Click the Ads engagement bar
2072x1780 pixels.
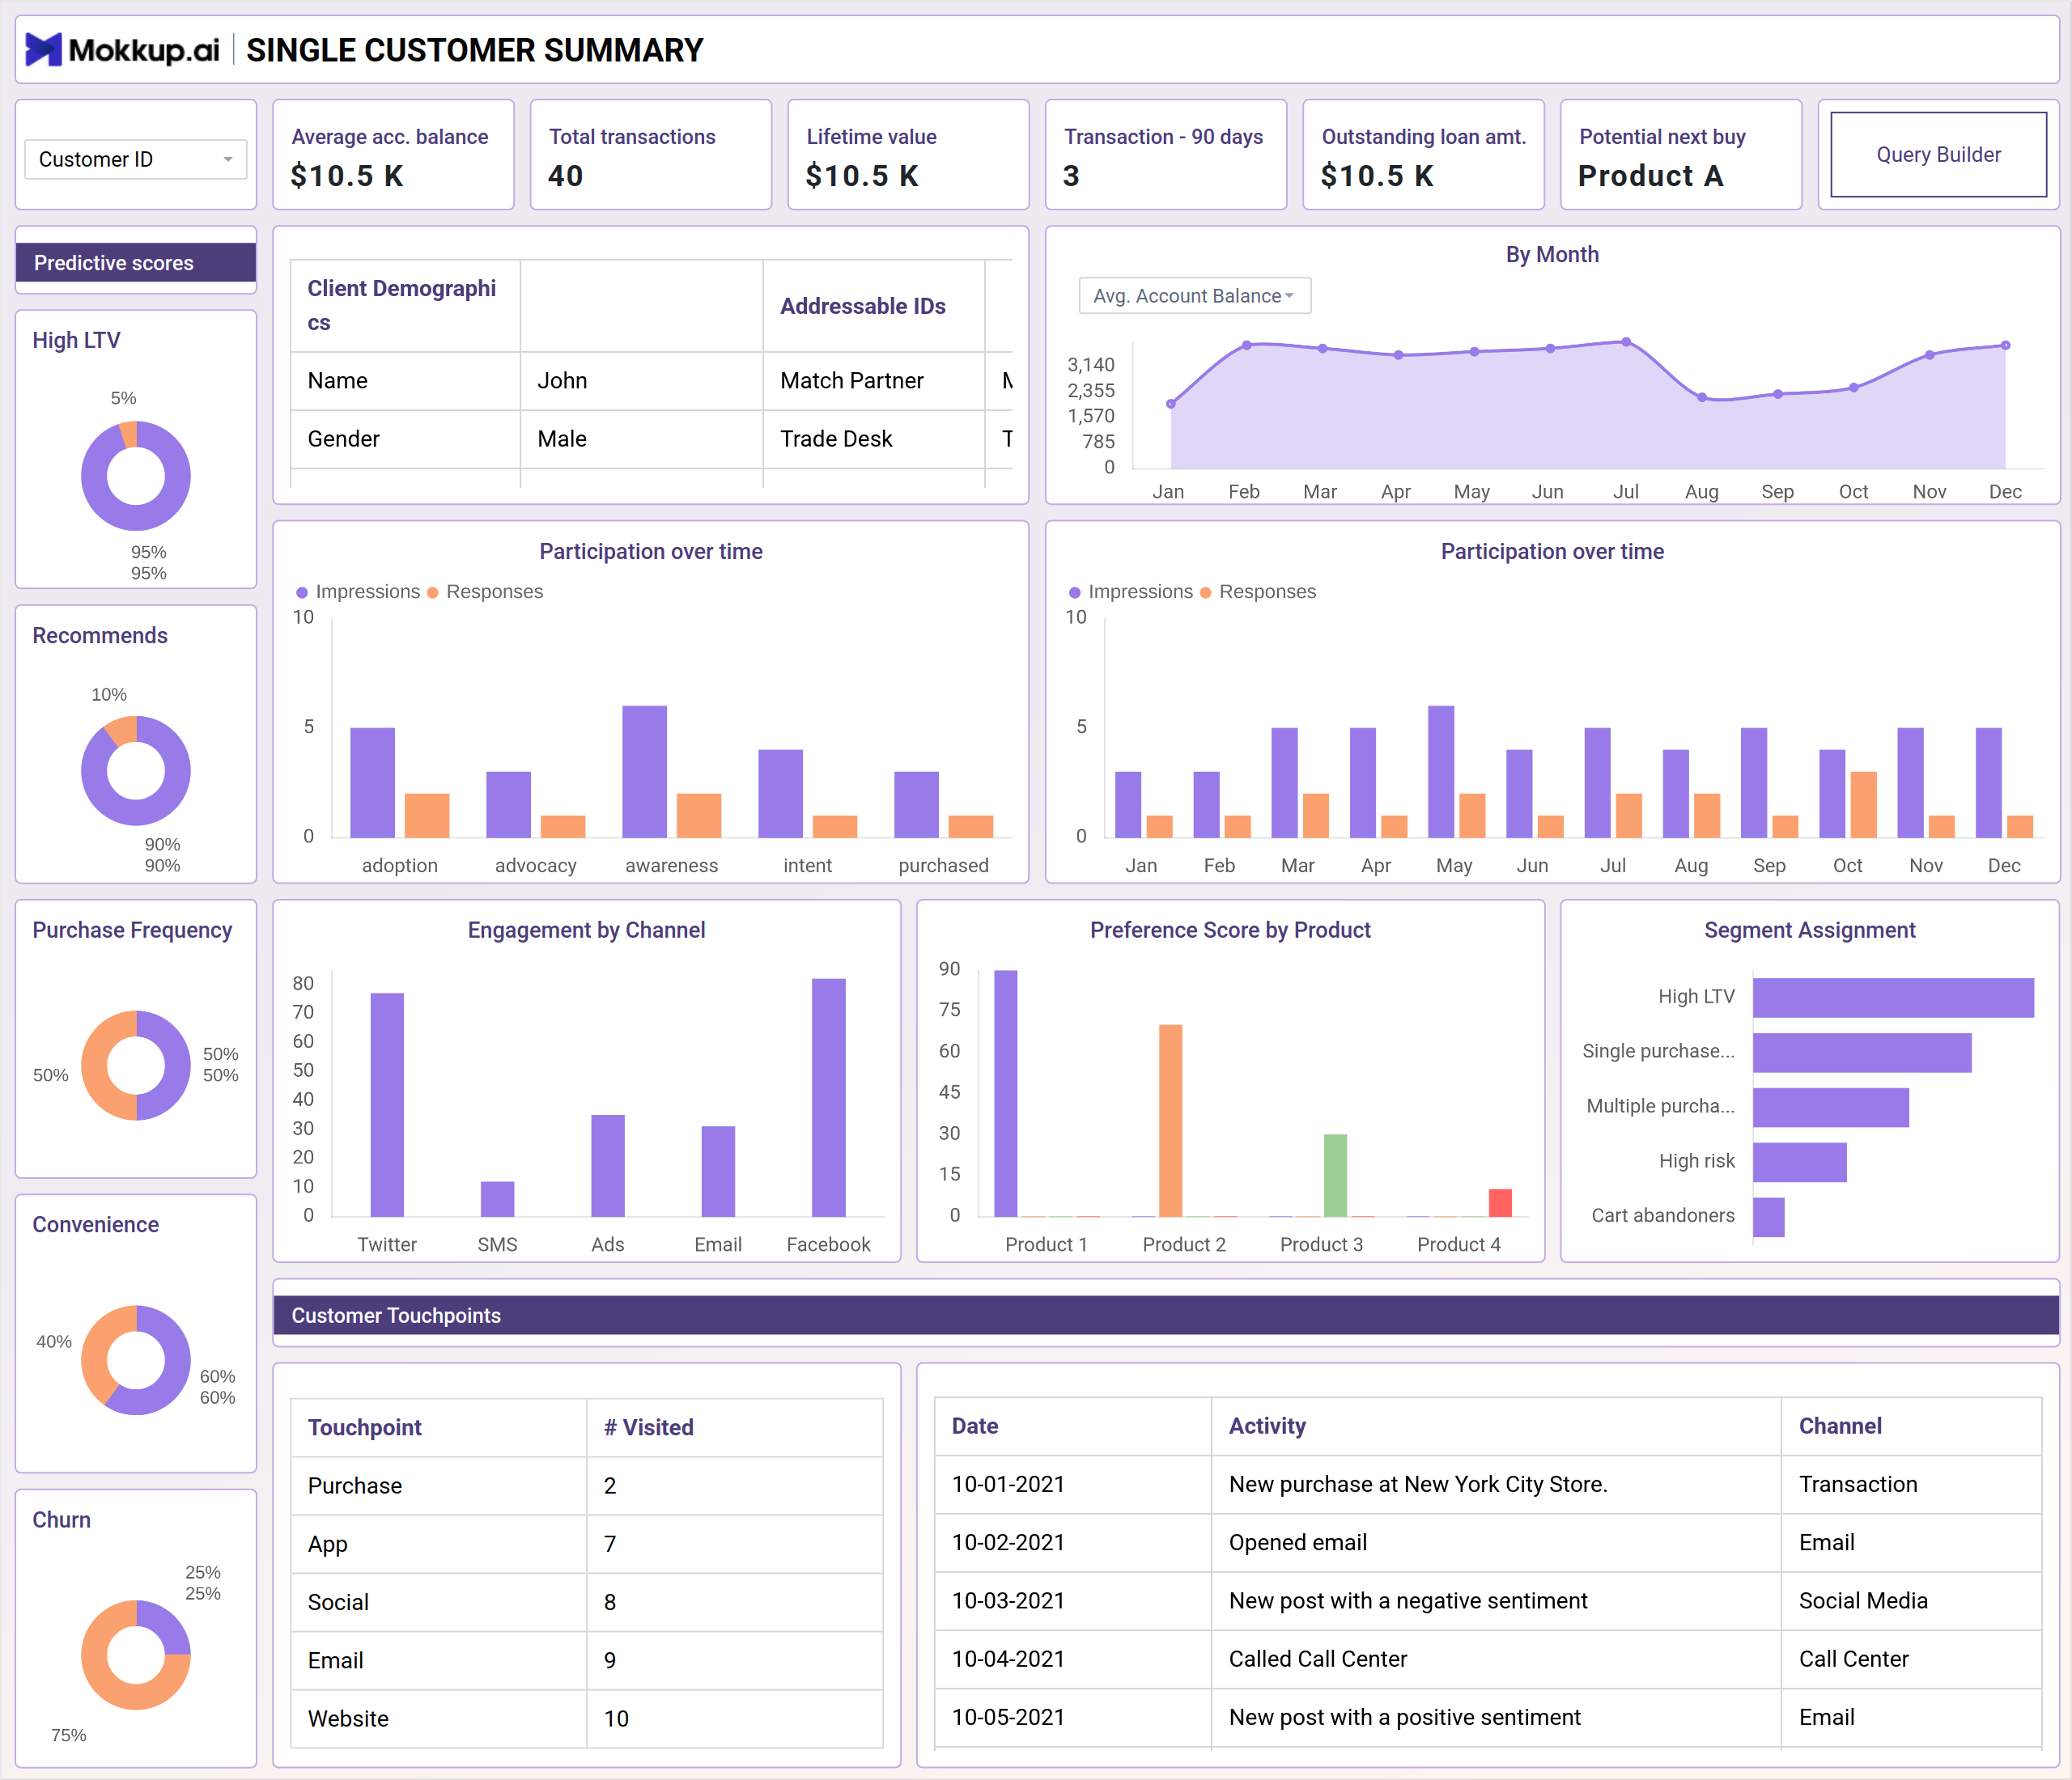tap(607, 1167)
